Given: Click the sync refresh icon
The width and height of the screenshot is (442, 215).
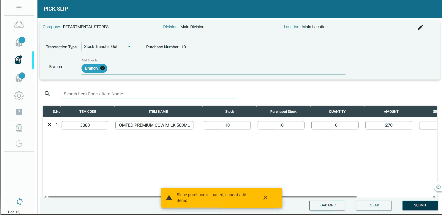Looking at the screenshot, I should pyautogui.click(x=19, y=201).
